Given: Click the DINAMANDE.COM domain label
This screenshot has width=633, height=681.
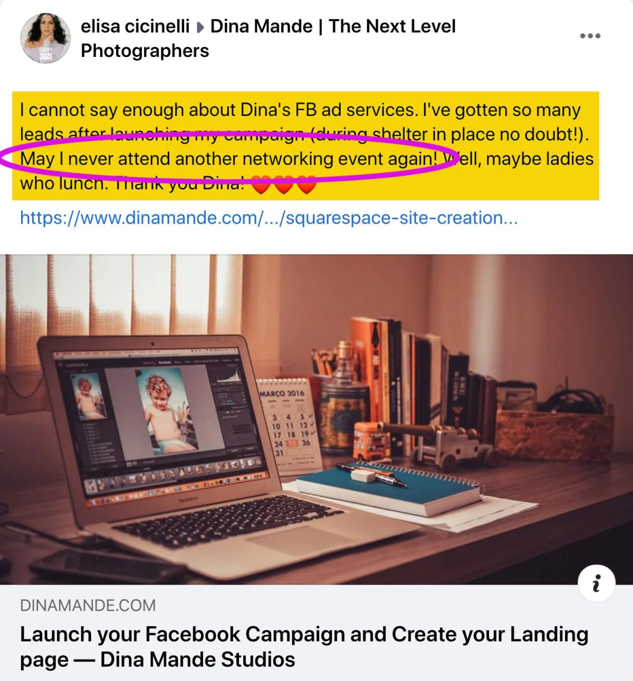Looking at the screenshot, I should (x=88, y=605).
